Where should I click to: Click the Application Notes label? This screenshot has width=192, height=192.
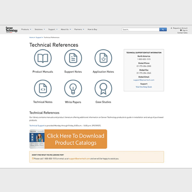point(103,72)
